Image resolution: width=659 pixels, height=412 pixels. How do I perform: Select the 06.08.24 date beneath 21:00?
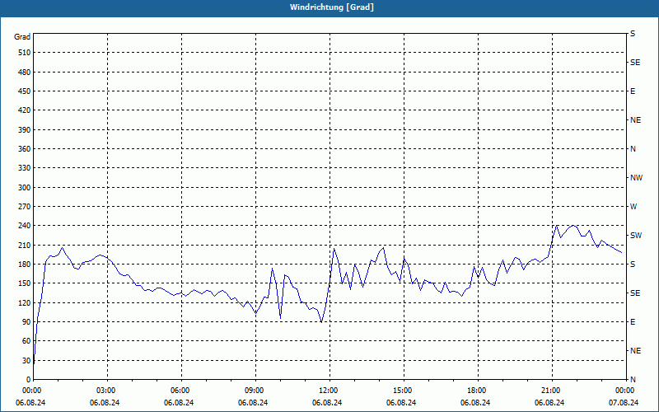(x=549, y=403)
